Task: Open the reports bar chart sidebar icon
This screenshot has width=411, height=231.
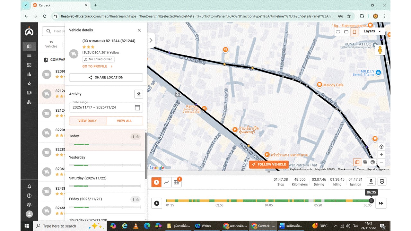Action: [29, 74]
